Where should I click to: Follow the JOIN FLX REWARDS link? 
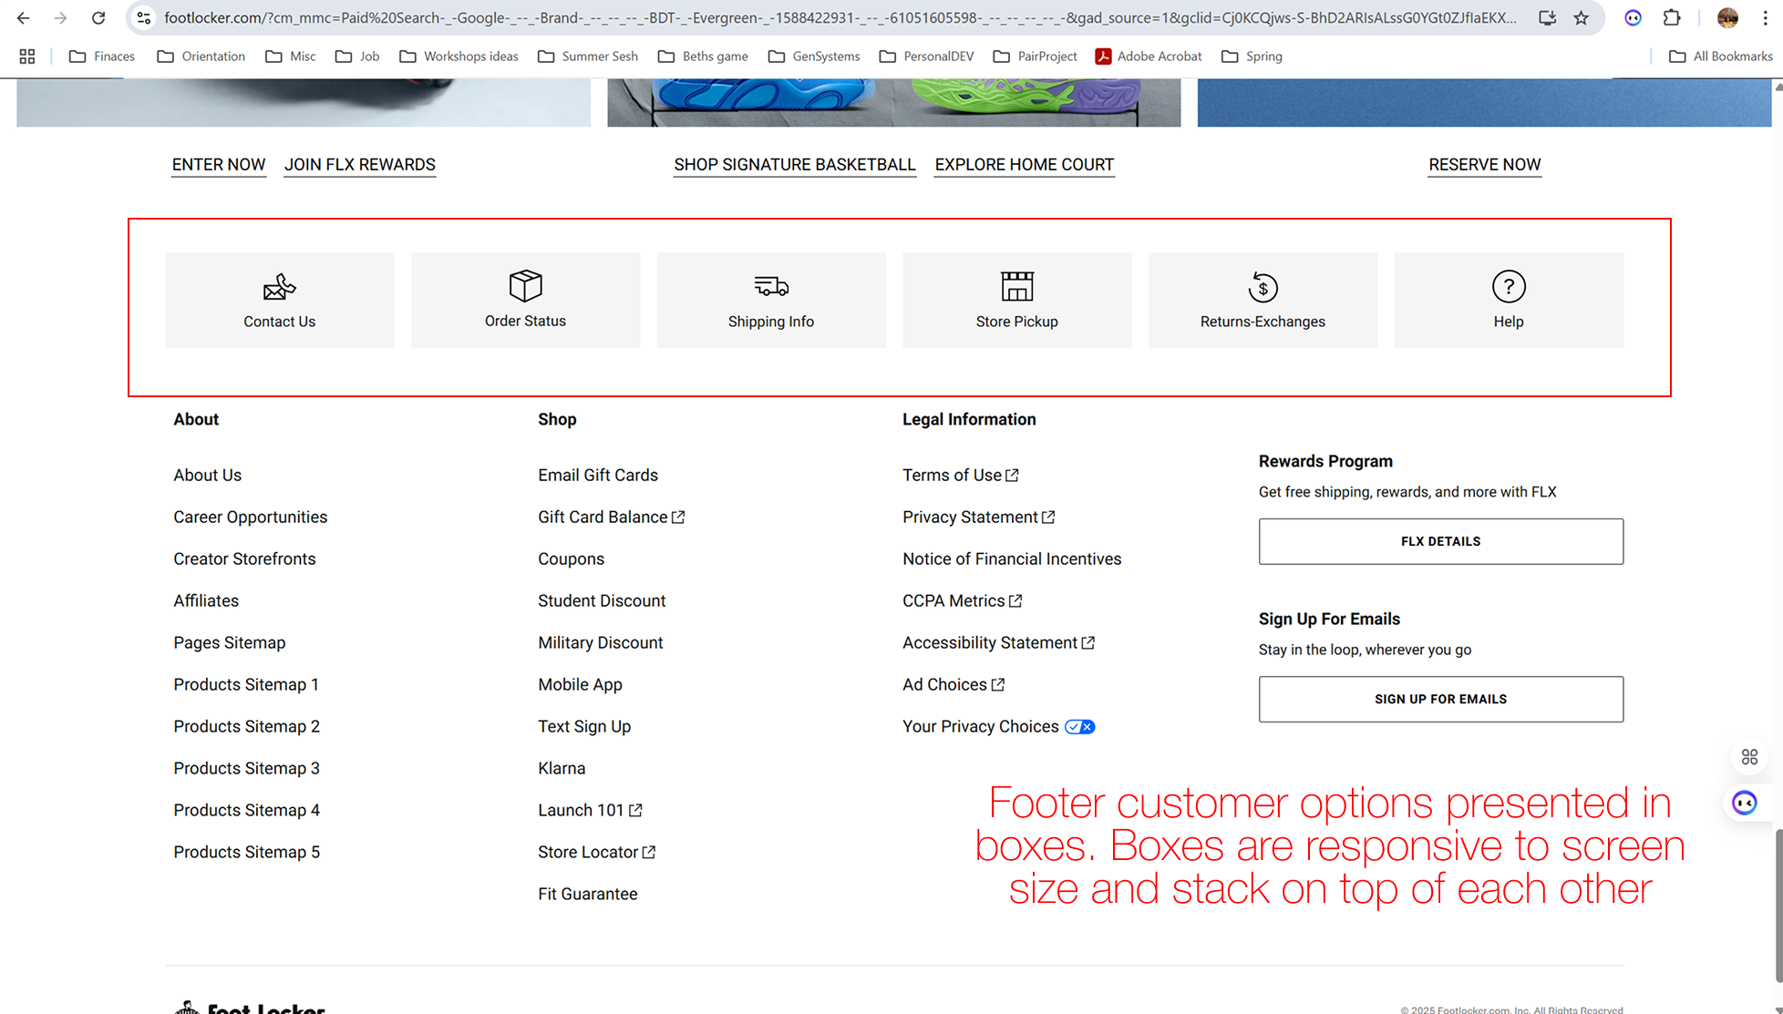pyautogui.click(x=360, y=165)
